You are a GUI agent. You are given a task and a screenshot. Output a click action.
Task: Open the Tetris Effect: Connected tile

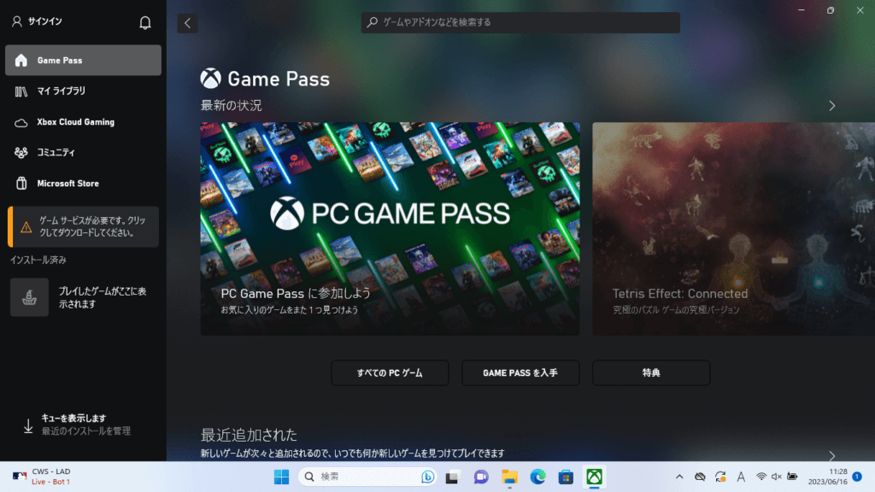(733, 228)
